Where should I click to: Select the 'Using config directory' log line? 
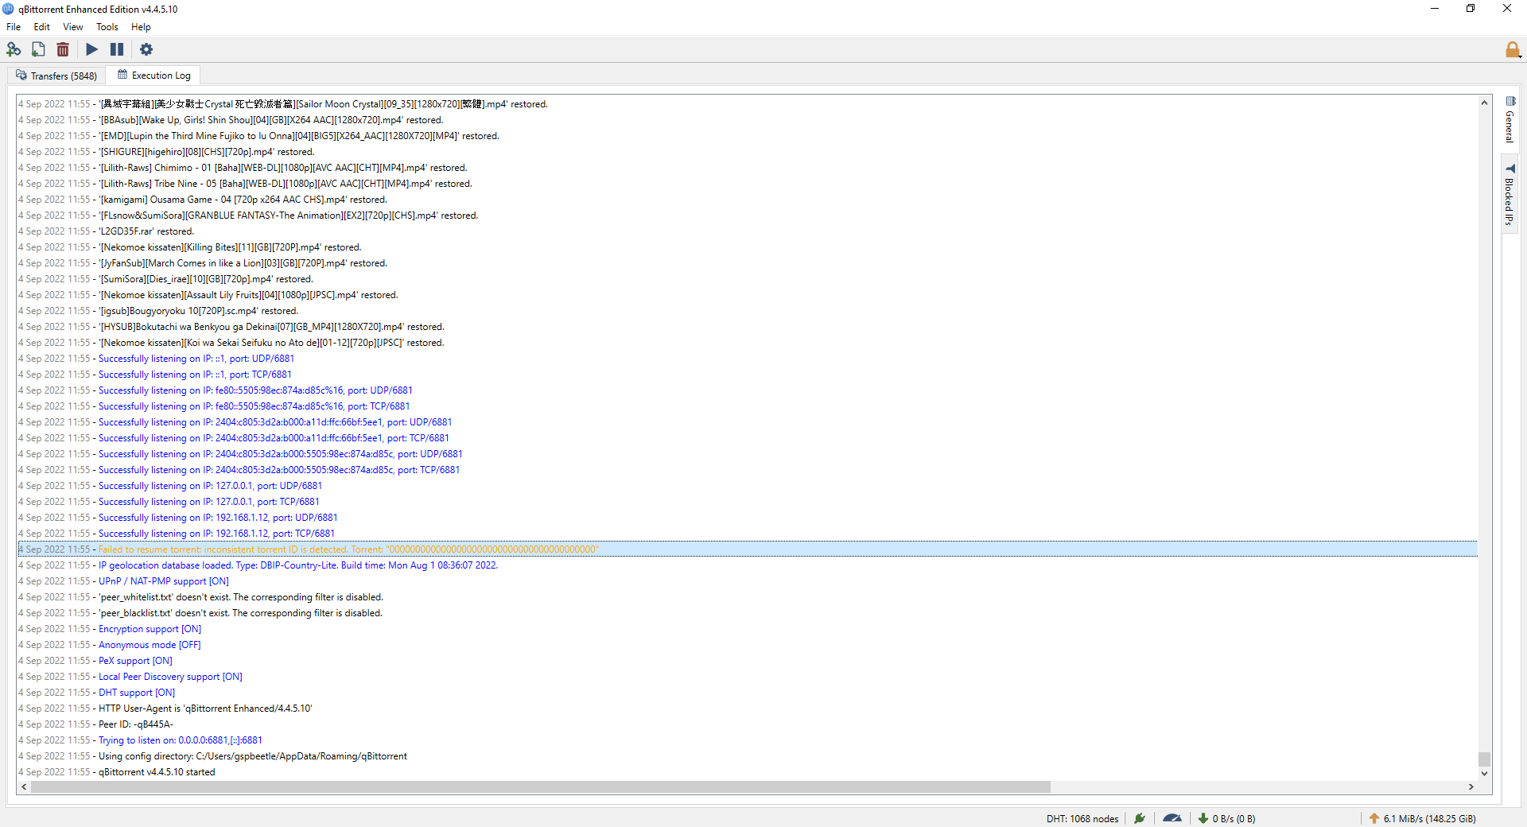747,756
